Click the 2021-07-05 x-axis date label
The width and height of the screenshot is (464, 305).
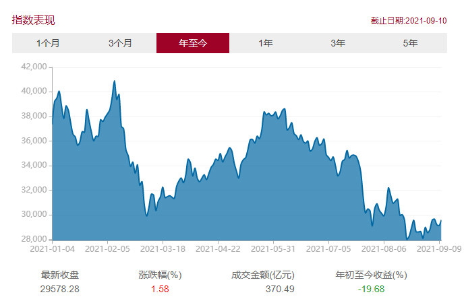click(328, 249)
